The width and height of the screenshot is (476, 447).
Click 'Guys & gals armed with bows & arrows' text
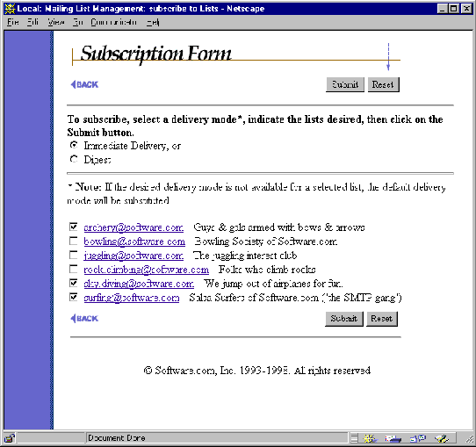click(279, 227)
